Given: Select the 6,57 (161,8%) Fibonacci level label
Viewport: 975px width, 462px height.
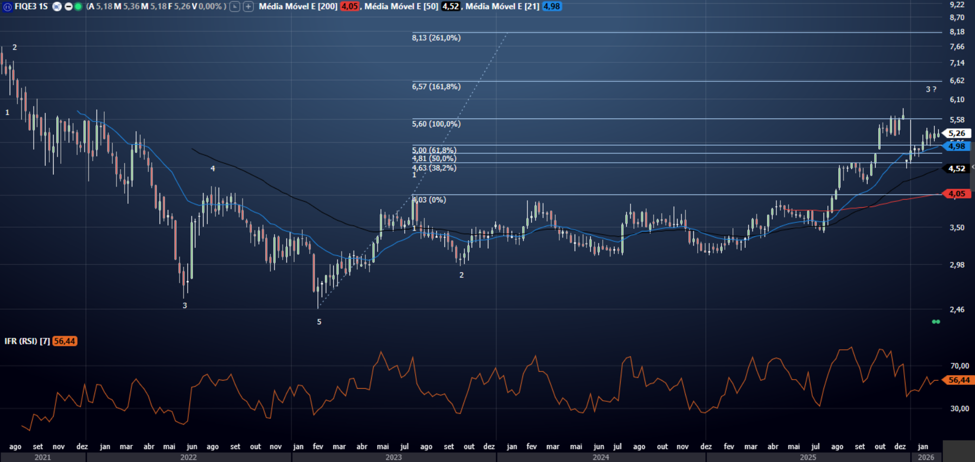Looking at the screenshot, I should coord(436,87).
